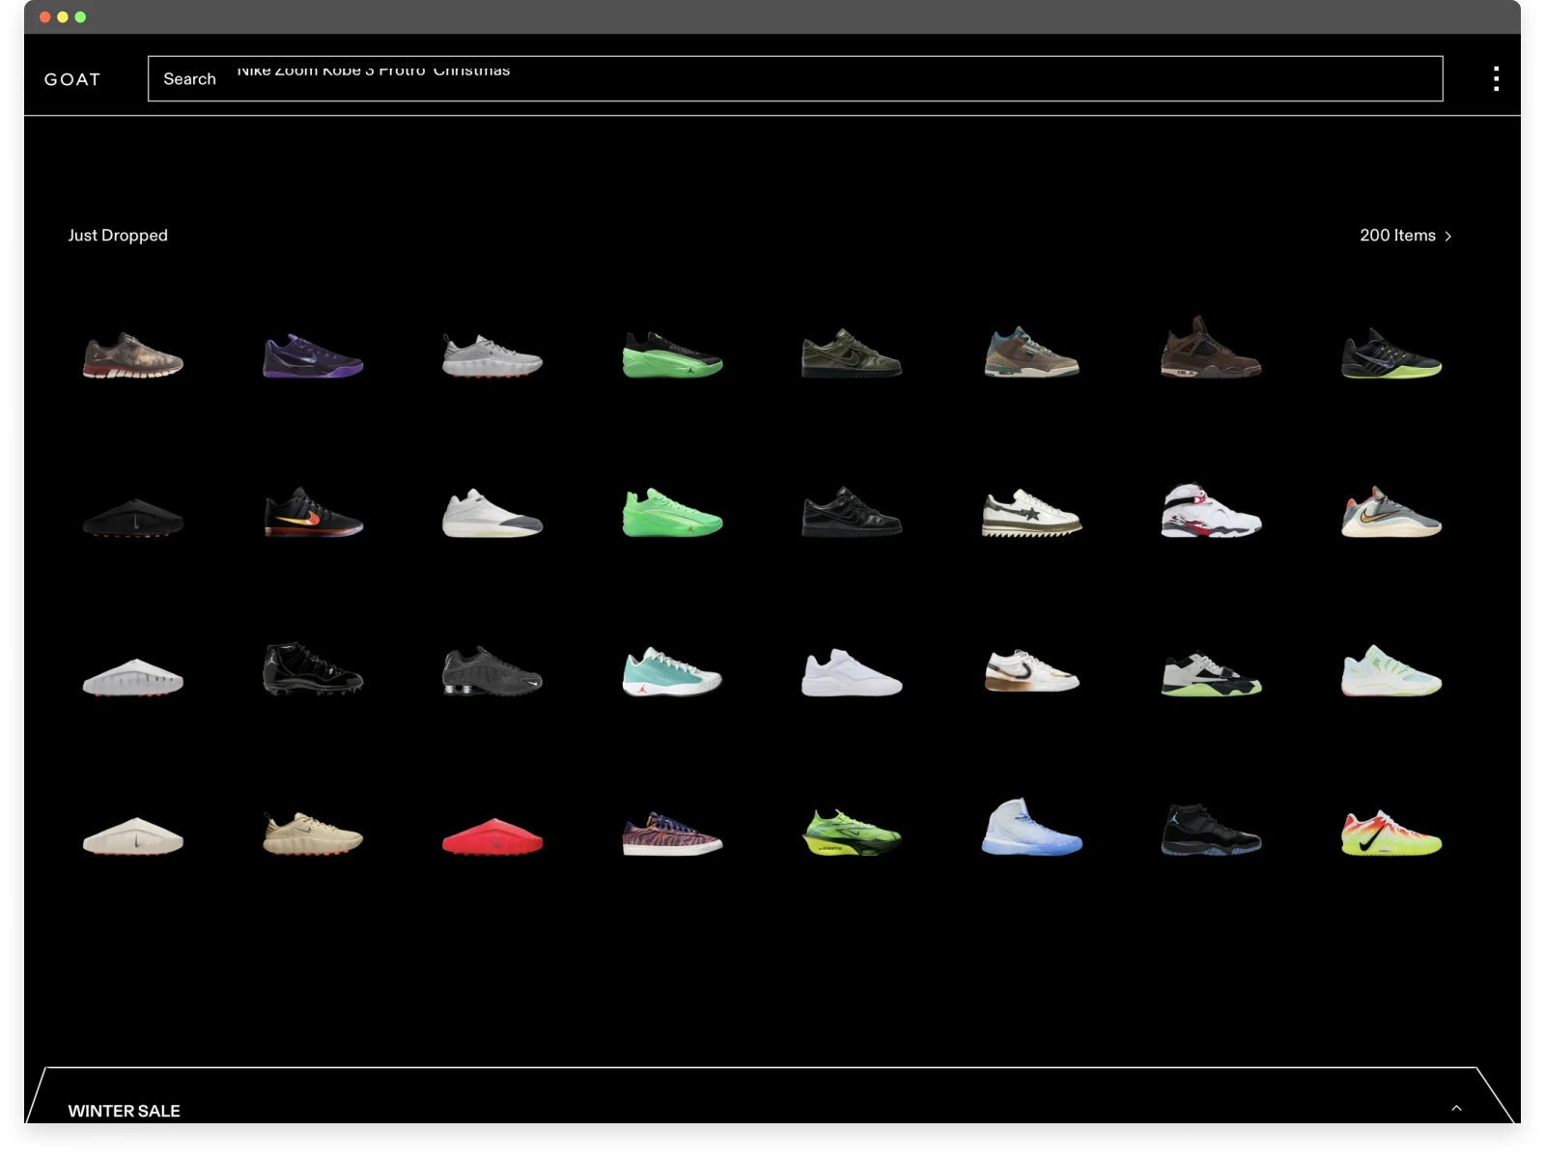Expand the WINTER SALE banner chevron
1545x1159 pixels.
click(1454, 1111)
